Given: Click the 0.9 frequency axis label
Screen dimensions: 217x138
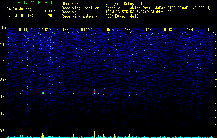Looking at the screenshot, I should pos(3,79).
